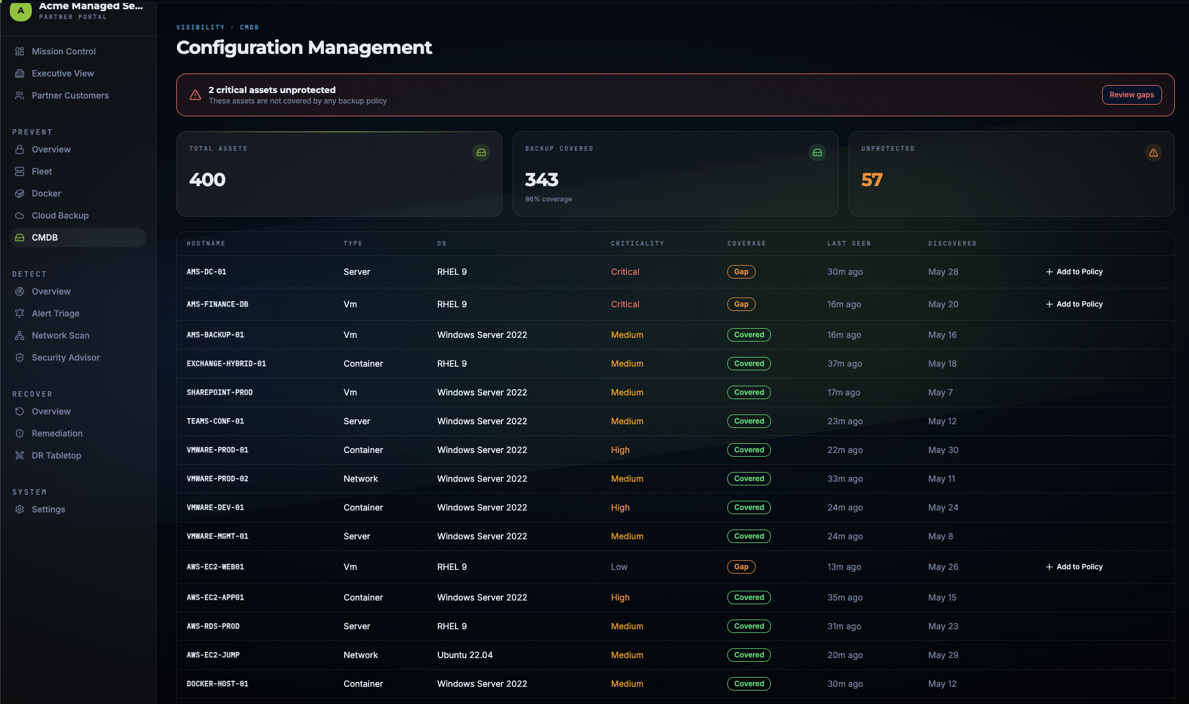Open Alert Triage page
This screenshot has height=704, width=1189.
click(78, 313)
